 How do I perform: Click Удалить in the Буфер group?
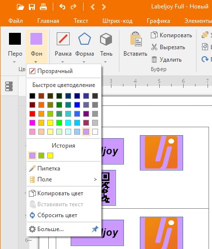(166, 60)
